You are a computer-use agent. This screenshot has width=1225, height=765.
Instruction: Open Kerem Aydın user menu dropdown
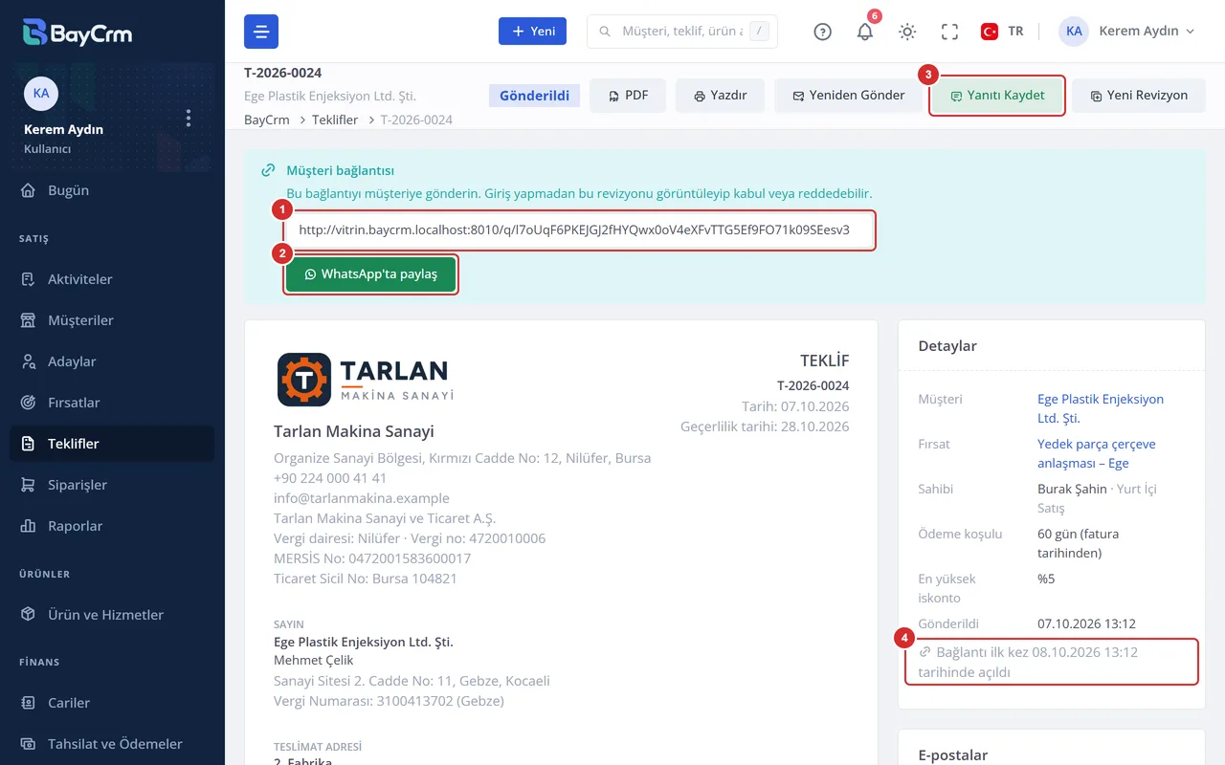coord(1127,32)
